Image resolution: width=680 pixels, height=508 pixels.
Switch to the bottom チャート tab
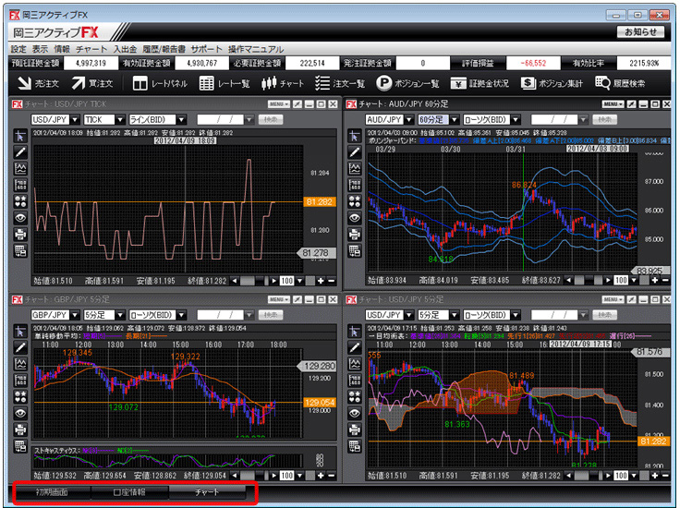click(x=207, y=492)
